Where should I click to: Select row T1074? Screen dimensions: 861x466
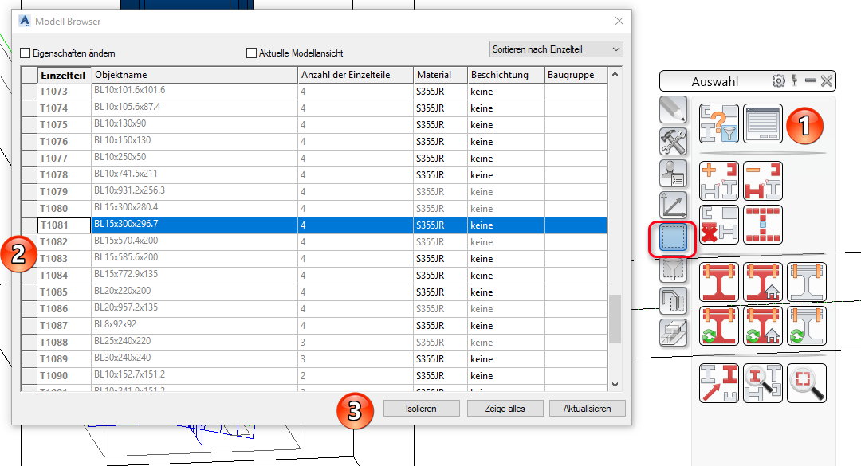pyautogui.click(x=314, y=108)
